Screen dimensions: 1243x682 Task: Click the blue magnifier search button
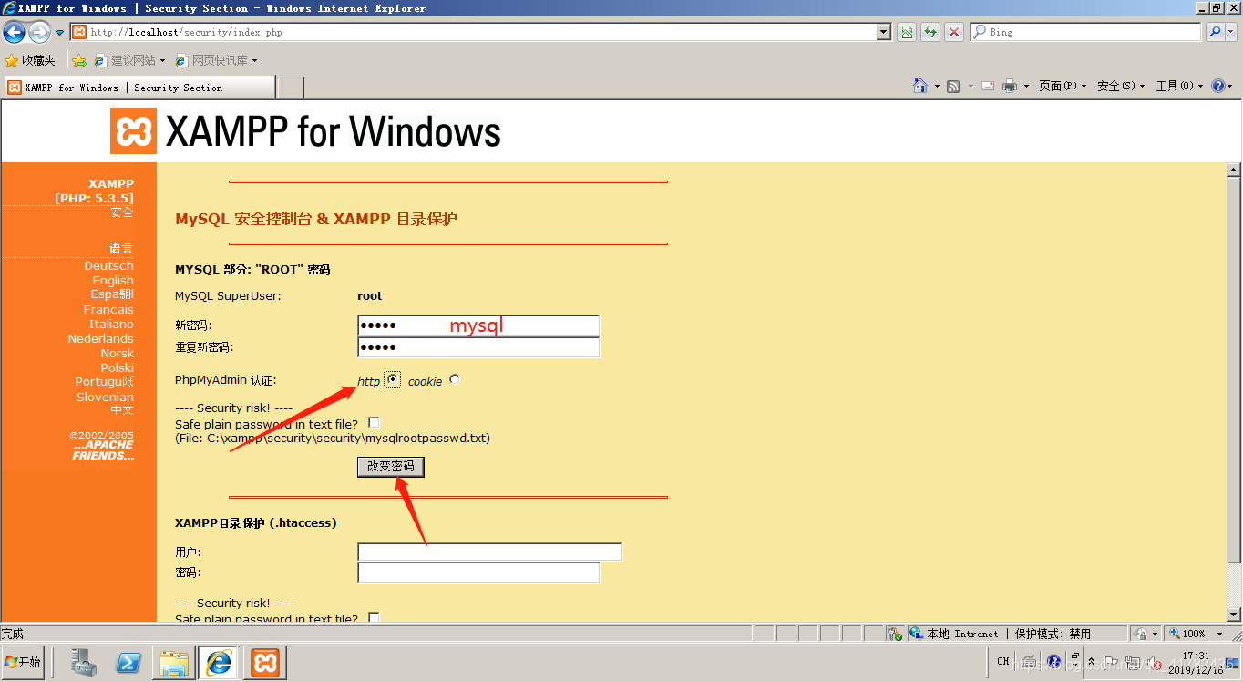(1214, 32)
